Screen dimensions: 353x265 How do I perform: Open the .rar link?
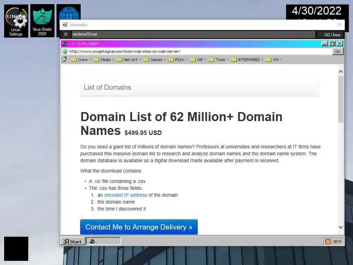(x=97, y=181)
